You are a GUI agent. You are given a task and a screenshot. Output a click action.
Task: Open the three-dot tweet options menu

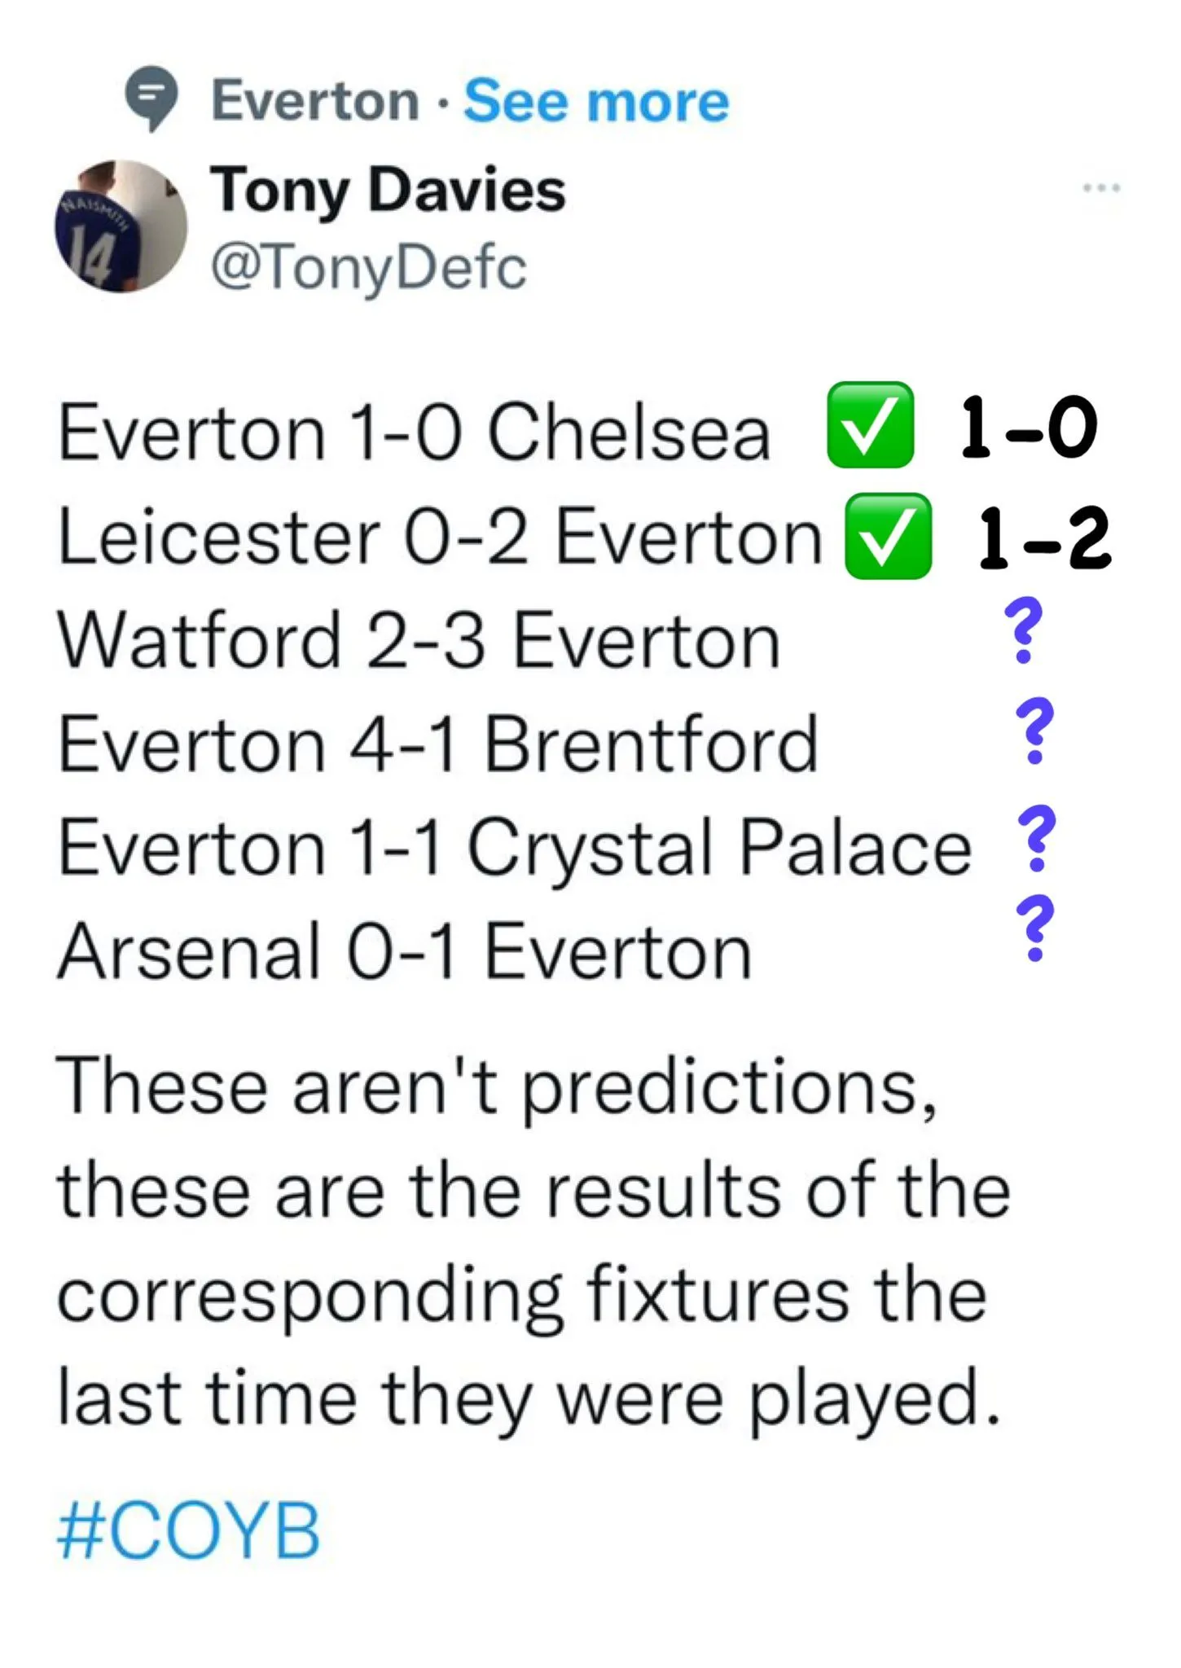pyautogui.click(x=1101, y=188)
